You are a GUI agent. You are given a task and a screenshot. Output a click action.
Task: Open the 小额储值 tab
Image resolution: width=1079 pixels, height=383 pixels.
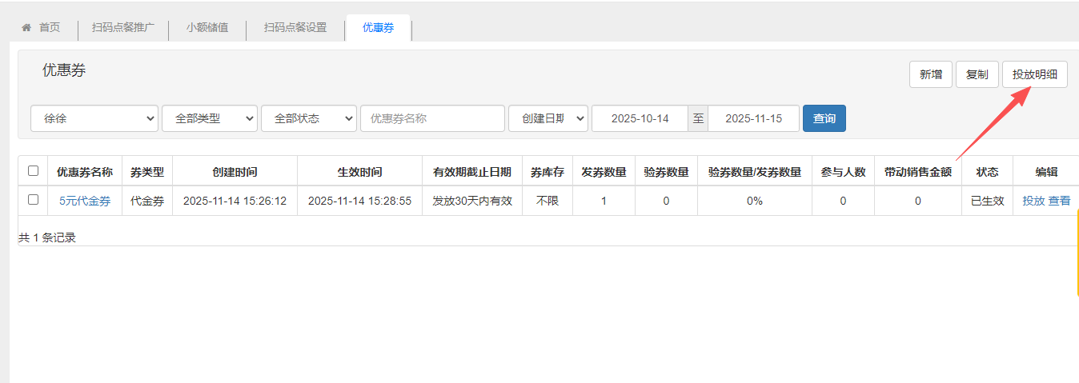click(207, 27)
